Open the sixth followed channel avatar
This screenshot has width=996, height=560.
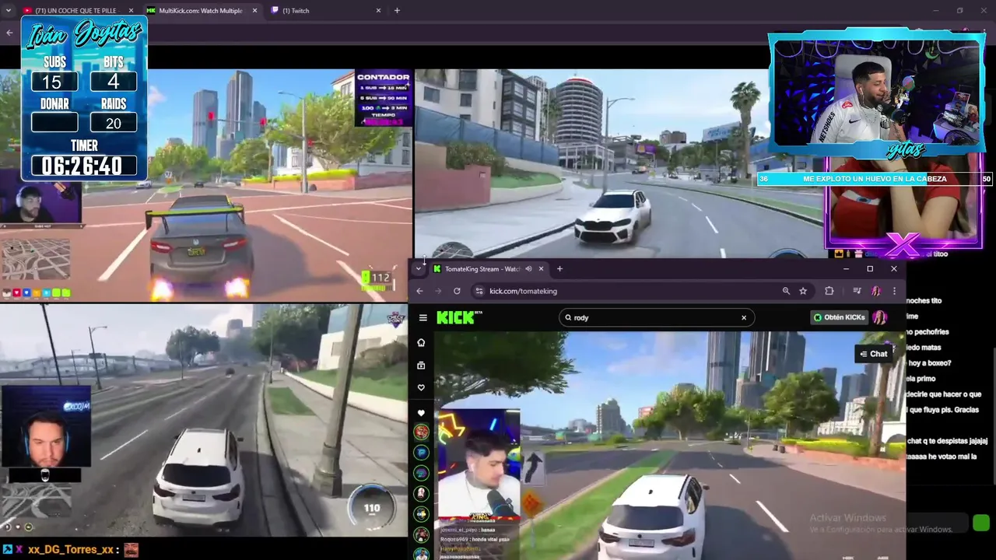tap(421, 534)
